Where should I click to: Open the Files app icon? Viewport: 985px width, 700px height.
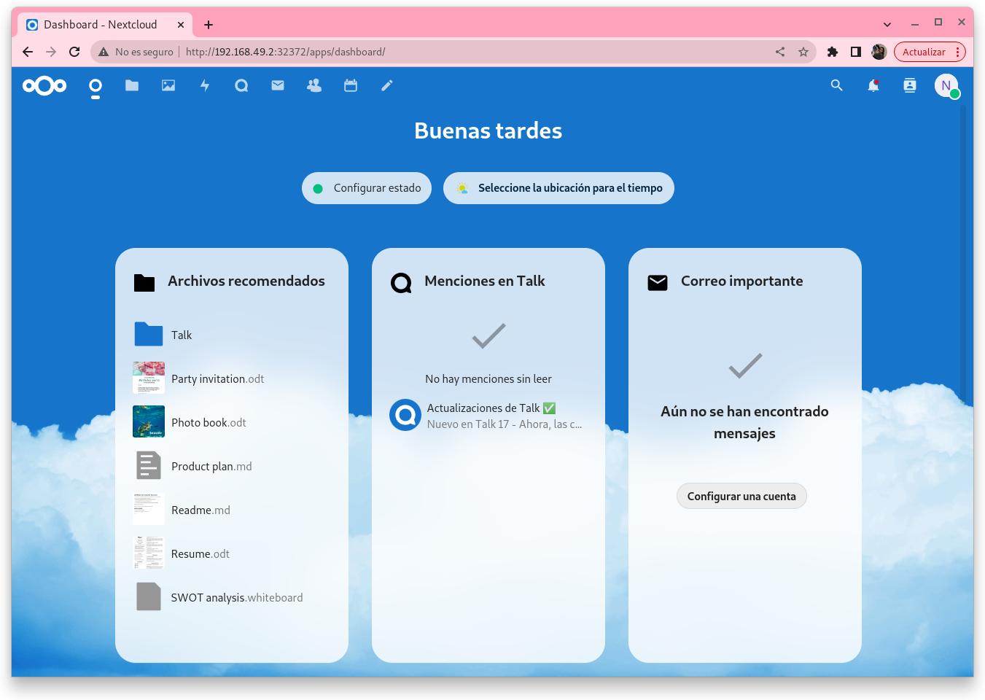pyautogui.click(x=132, y=86)
